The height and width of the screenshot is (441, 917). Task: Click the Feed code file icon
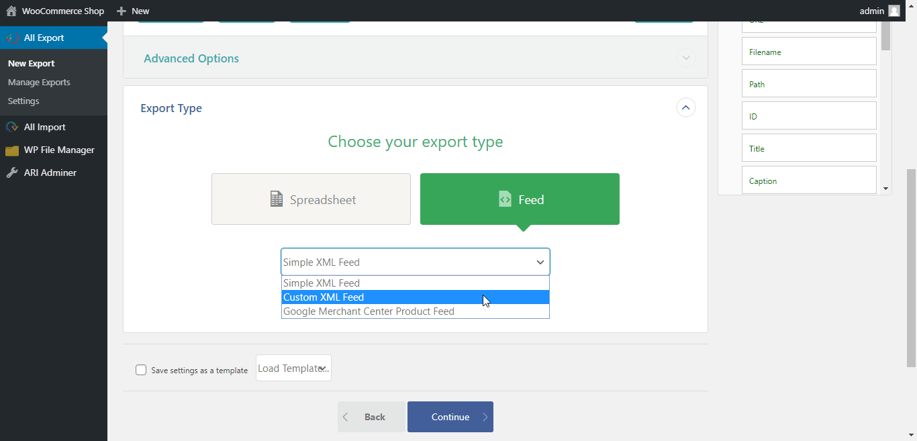coord(505,199)
